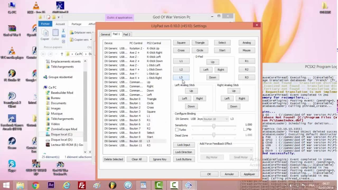
Task: Select Basebuilder Mod in Explorer tree
Action: click(62, 93)
